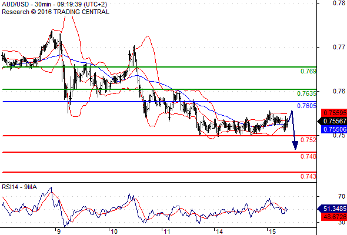Click the RSI 70 level label
This screenshot has height=235, width=347.
[x=342, y=196]
